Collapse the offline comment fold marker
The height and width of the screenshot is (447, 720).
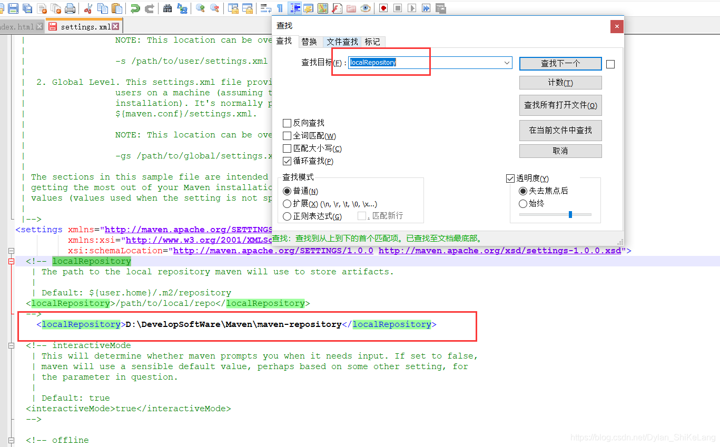(x=11, y=440)
